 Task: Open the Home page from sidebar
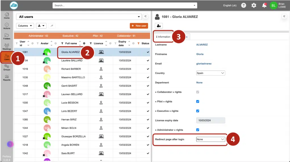pyautogui.click(x=7, y=16)
